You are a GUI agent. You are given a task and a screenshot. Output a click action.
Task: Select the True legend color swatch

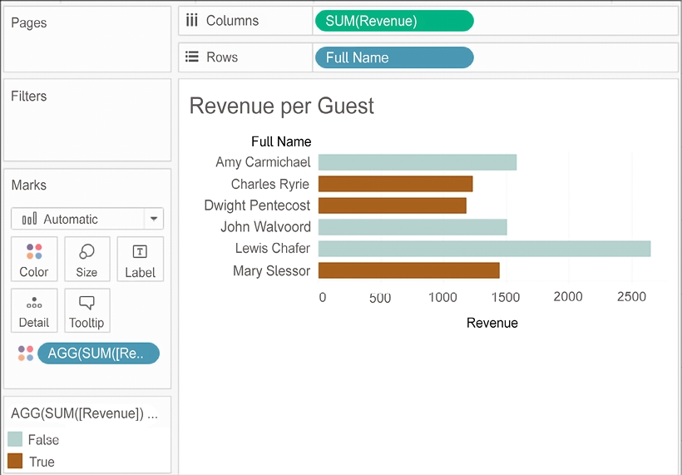[15, 461]
